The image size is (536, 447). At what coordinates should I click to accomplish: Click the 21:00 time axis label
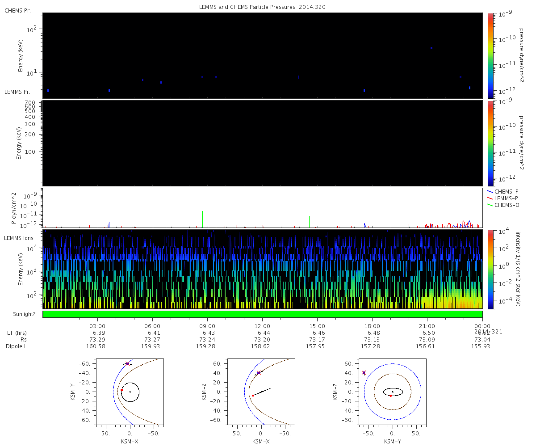point(427,326)
